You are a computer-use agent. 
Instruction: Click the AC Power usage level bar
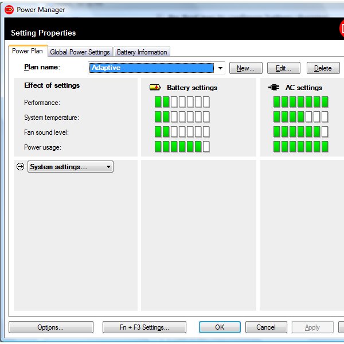point(301,147)
